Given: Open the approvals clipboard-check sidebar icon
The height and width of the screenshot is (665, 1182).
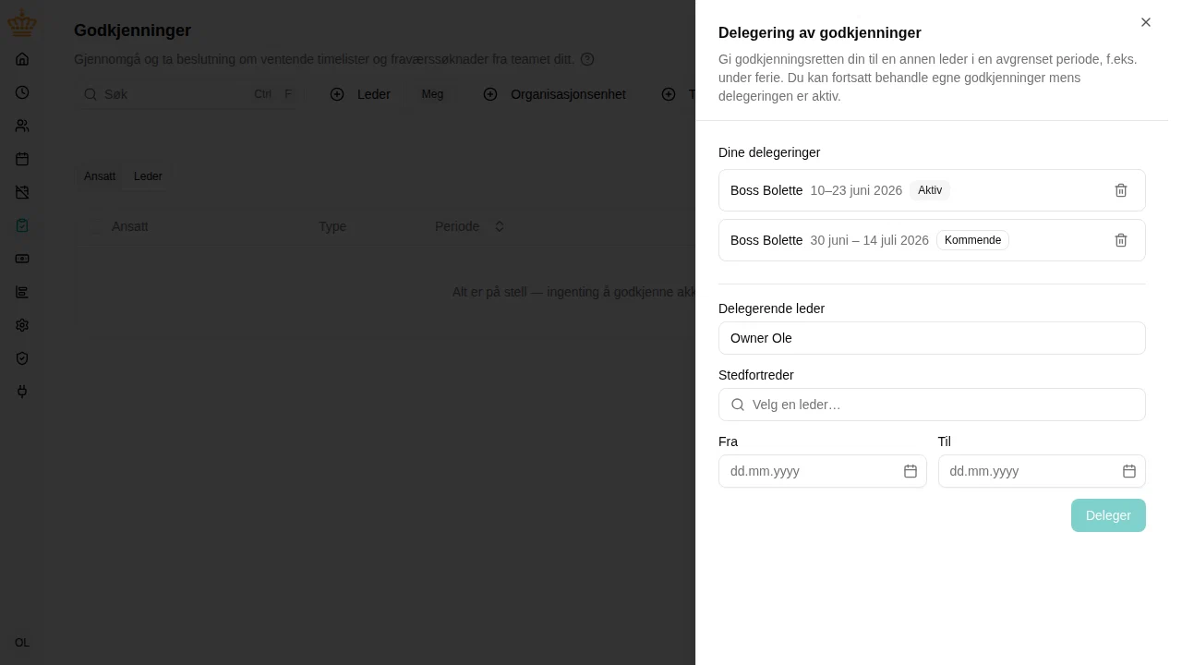Looking at the screenshot, I should pyautogui.click(x=22, y=225).
